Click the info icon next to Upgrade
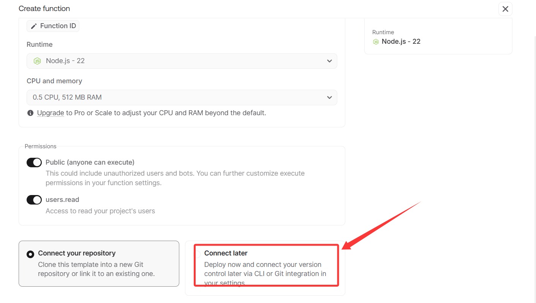This screenshot has height=303, width=536. coord(30,113)
